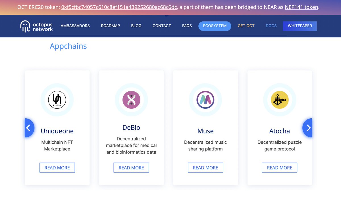Open the ROADMAP menu item
The image size is (341, 220).
click(x=111, y=26)
